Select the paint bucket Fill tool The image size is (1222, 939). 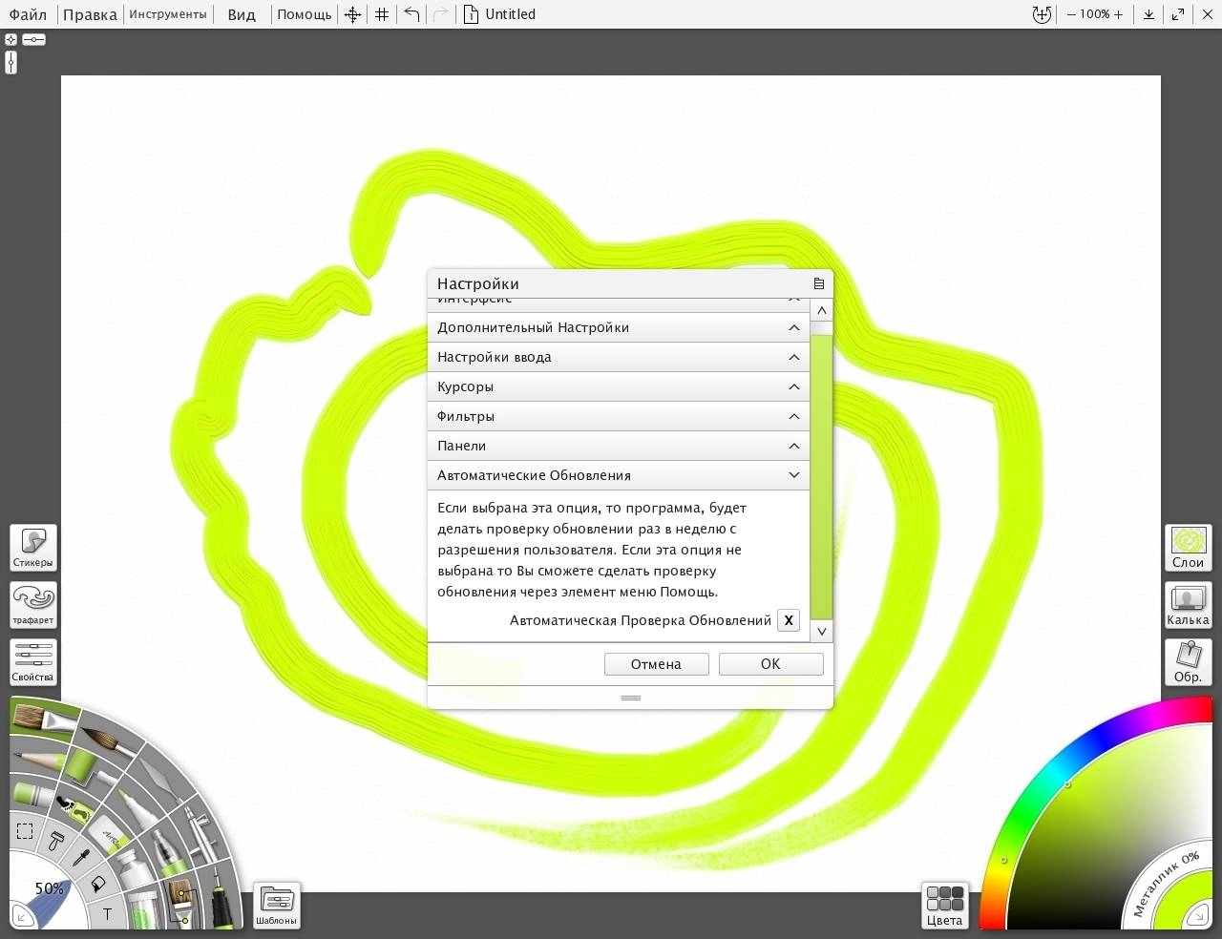coord(98,884)
